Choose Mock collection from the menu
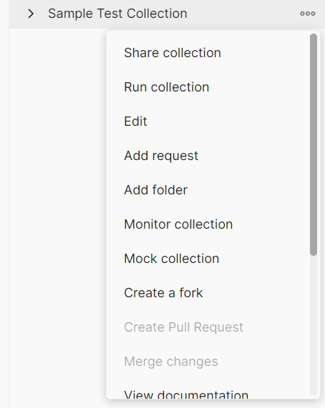The width and height of the screenshot is (325, 408). 172,259
